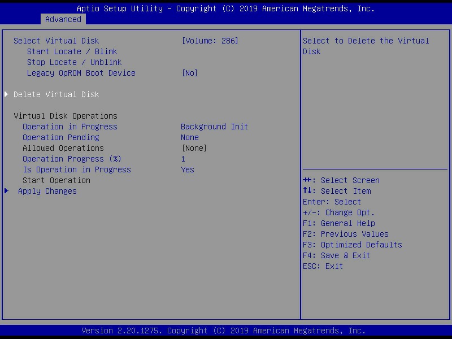This screenshot has width=452, height=339.
Task: Click the ESC: Exit hint
Action: coord(323,266)
